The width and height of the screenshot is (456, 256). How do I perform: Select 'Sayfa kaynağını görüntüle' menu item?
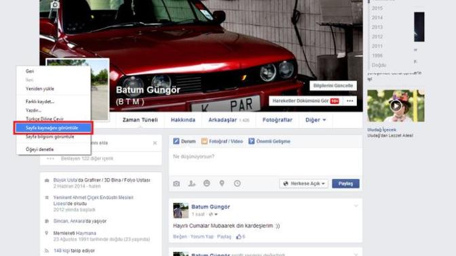tap(54, 128)
